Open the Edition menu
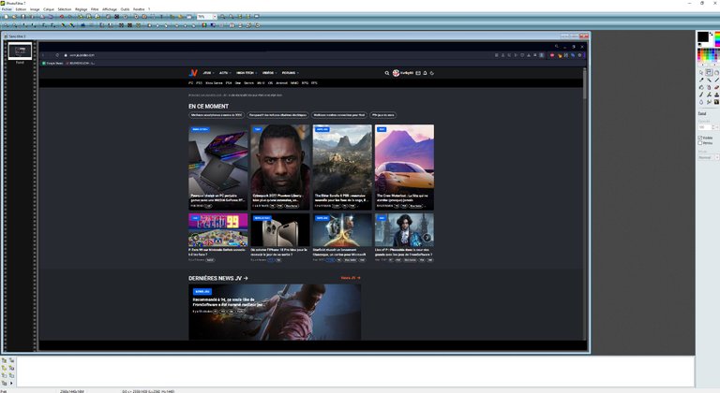Viewport: 720px width, 393px height. [22, 9]
